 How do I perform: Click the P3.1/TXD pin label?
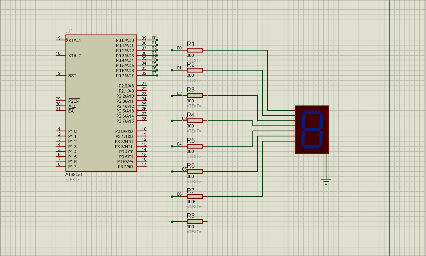pyautogui.click(x=124, y=136)
